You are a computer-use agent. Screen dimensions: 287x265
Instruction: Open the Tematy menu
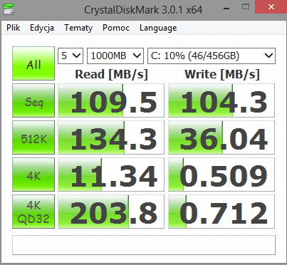coord(78,28)
